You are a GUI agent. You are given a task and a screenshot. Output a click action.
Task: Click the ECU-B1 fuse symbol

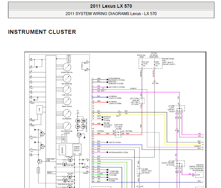point(142,64)
